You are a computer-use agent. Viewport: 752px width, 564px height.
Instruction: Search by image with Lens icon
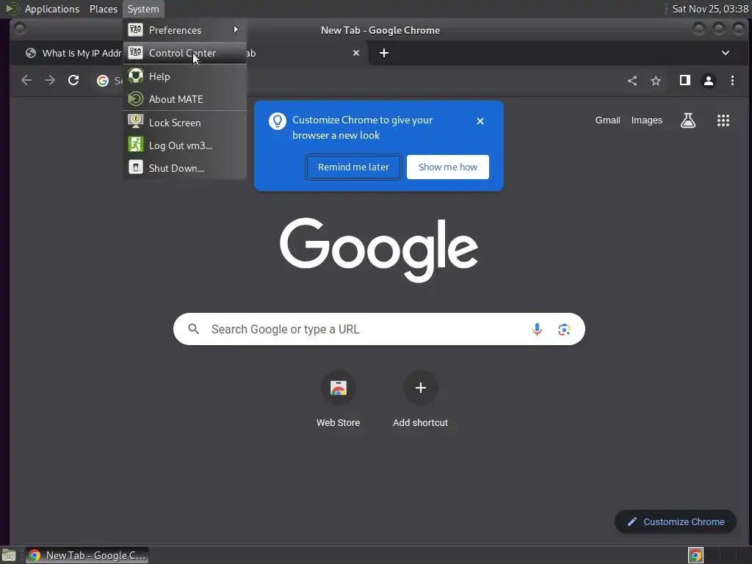(x=564, y=329)
